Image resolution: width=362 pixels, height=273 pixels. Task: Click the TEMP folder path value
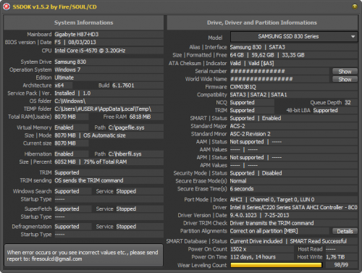pyautogui.click(x=103, y=109)
